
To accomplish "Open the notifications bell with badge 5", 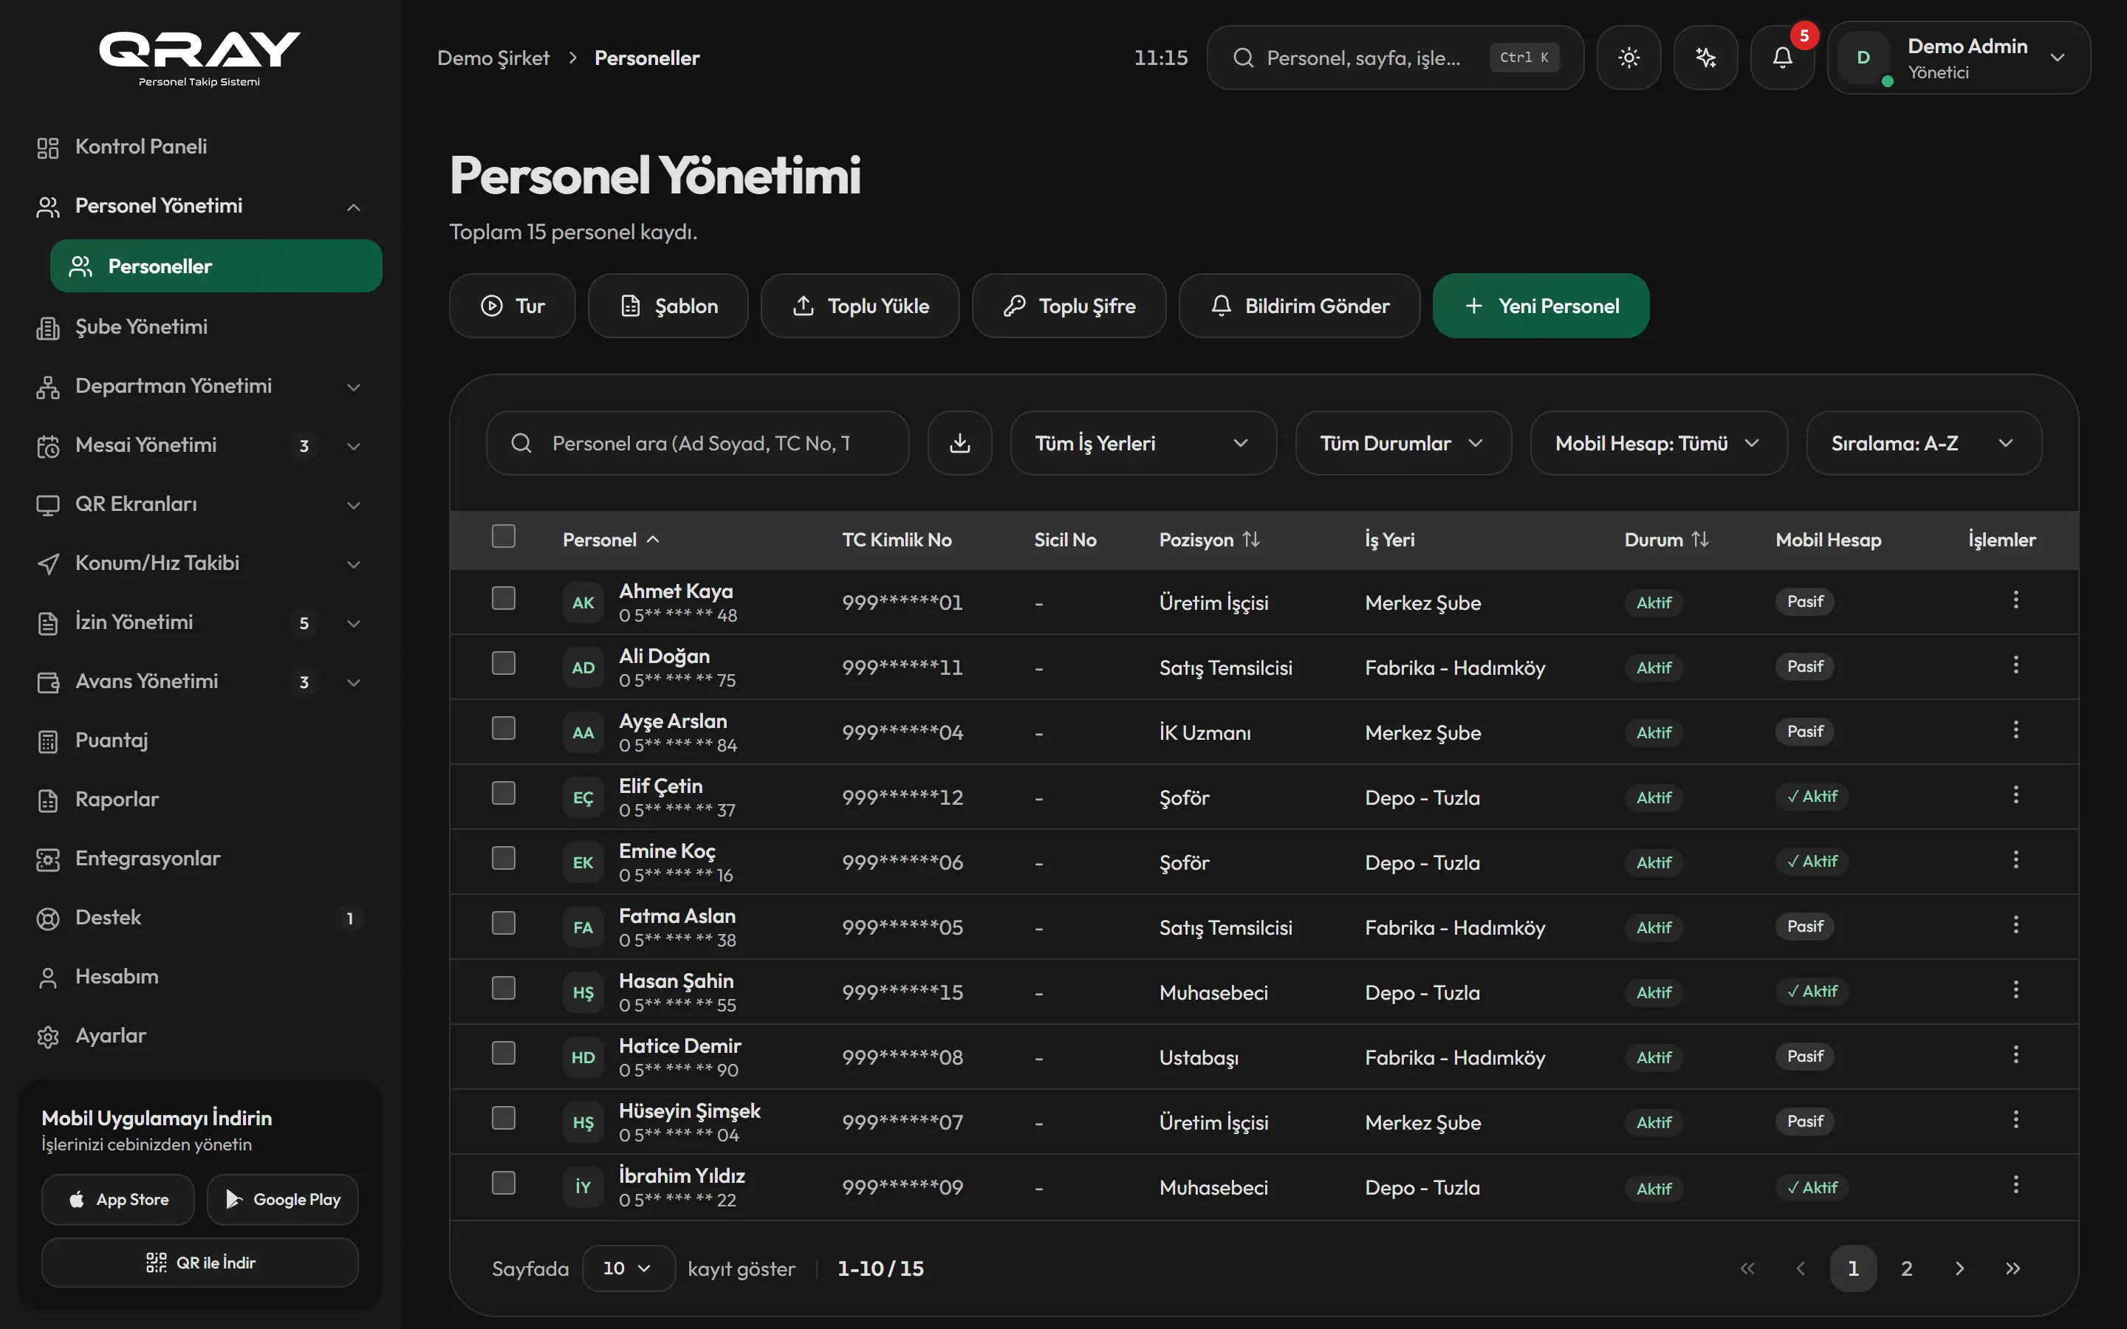I will coord(1782,58).
